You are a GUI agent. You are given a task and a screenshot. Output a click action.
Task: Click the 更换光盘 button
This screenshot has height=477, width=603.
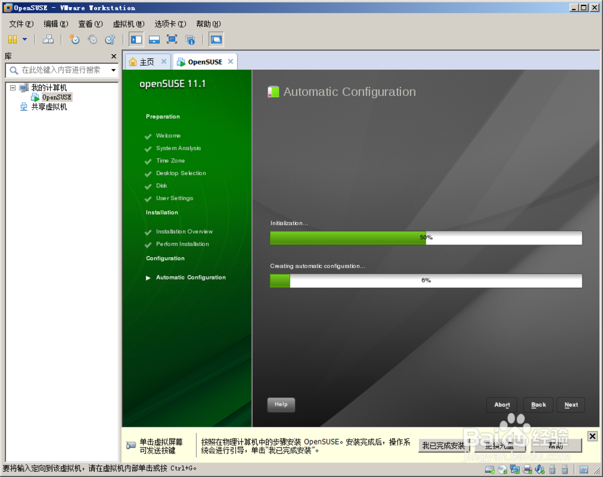(499, 446)
